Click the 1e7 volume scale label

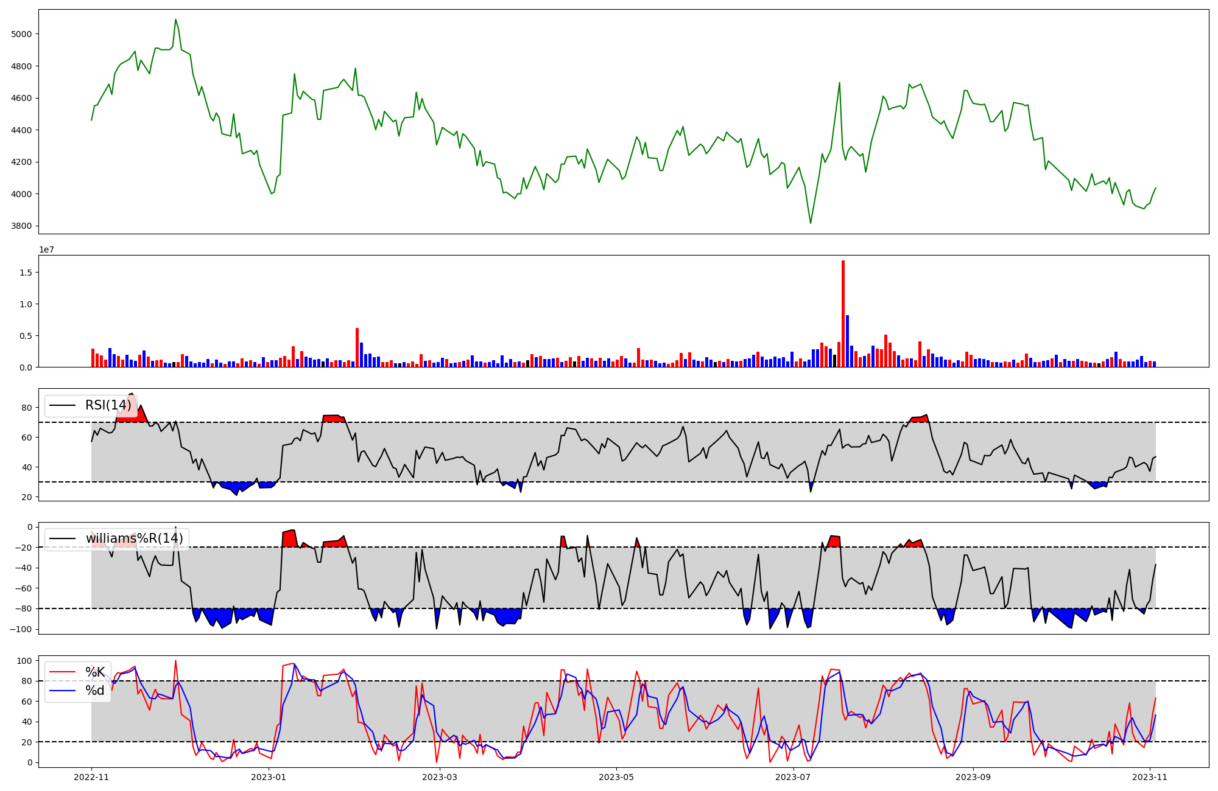click(x=48, y=250)
